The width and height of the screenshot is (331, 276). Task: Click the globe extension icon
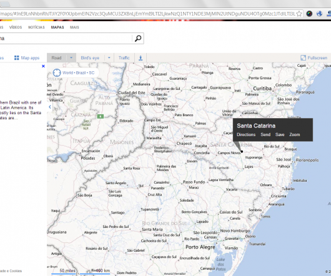coord(319,14)
